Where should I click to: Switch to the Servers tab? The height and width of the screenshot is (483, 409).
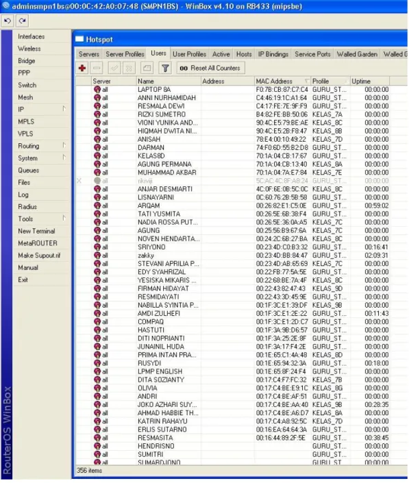click(88, 54)
